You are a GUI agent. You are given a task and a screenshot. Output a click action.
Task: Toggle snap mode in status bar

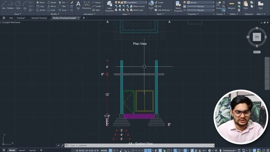pyautogui.click(x=114, y=150)
